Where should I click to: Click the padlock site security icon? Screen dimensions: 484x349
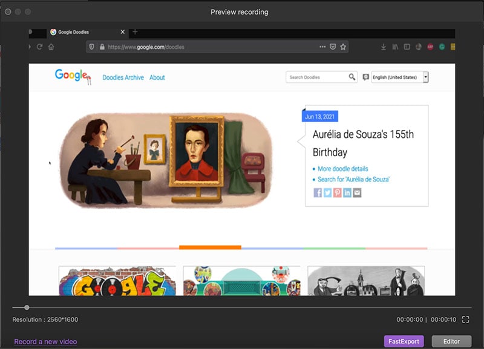click(102, 47)
